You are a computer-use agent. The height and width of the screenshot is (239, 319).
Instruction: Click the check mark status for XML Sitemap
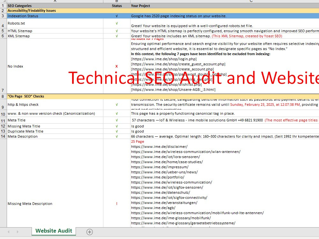pos(117,36)
